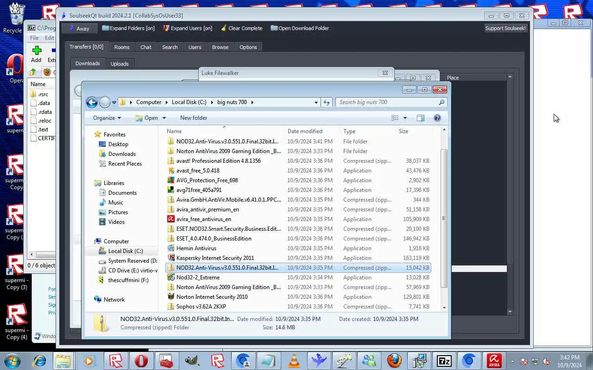Select Sophos v3.62A 2KXP zip file

[x=201, y=307]
